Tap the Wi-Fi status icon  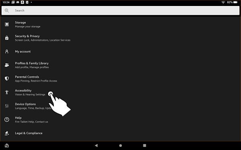point(223,2)
